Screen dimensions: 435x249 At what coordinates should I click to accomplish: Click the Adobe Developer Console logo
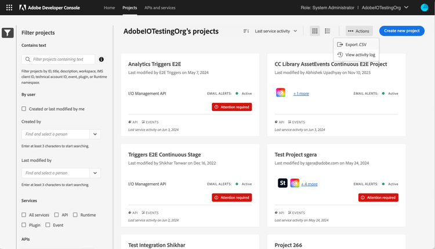(x=50, y=8)
